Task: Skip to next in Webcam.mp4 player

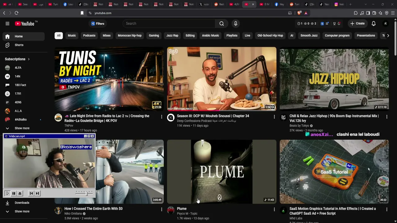Action: point(38,193)
